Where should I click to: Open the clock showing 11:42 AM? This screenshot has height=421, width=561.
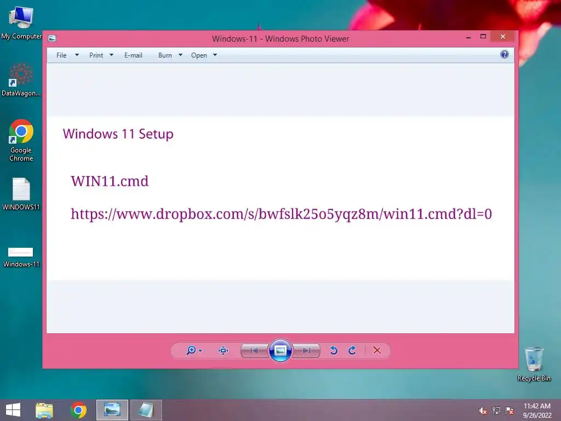pos(537,410)
